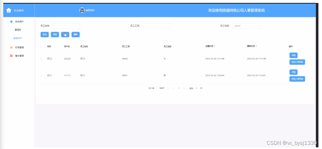Image resolution: width=322 pixels, height=149 pixels.
Task: Click the admin avatar icon
Action: click(82, 10)
